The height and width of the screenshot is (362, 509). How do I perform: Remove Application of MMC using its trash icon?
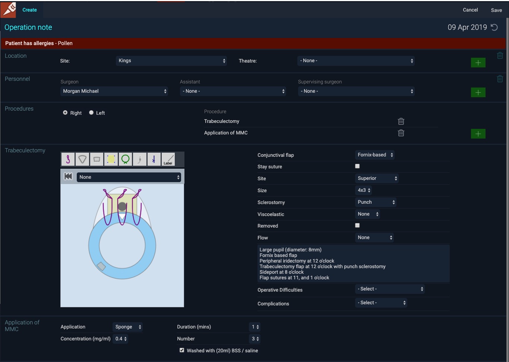pyautogui.click(x=401, y=133)
